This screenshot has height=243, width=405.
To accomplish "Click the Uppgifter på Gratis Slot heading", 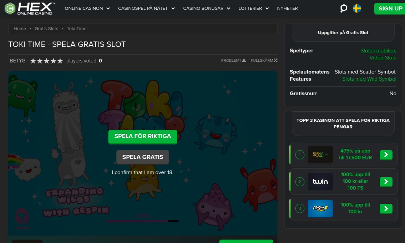I will coord(343,33).
